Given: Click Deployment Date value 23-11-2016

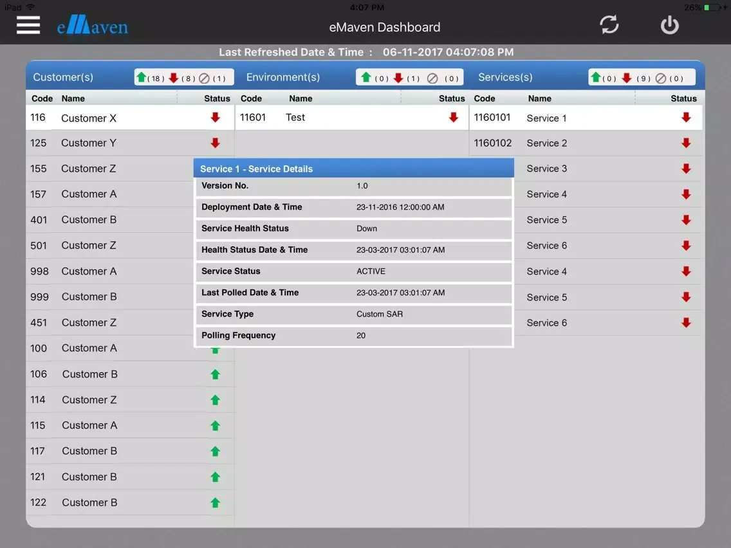Looking at the screenshot, I should [x=400, y=207].
